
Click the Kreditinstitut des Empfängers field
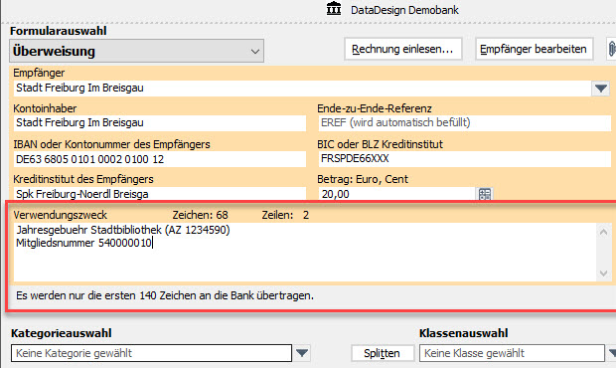160,194
